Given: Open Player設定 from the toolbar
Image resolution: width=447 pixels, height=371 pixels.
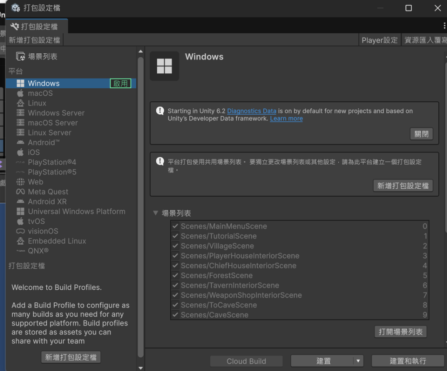Looking at the screenshot, I should tap(380, 40).
